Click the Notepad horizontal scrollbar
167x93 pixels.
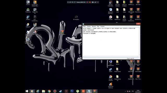tap(110, 56)
